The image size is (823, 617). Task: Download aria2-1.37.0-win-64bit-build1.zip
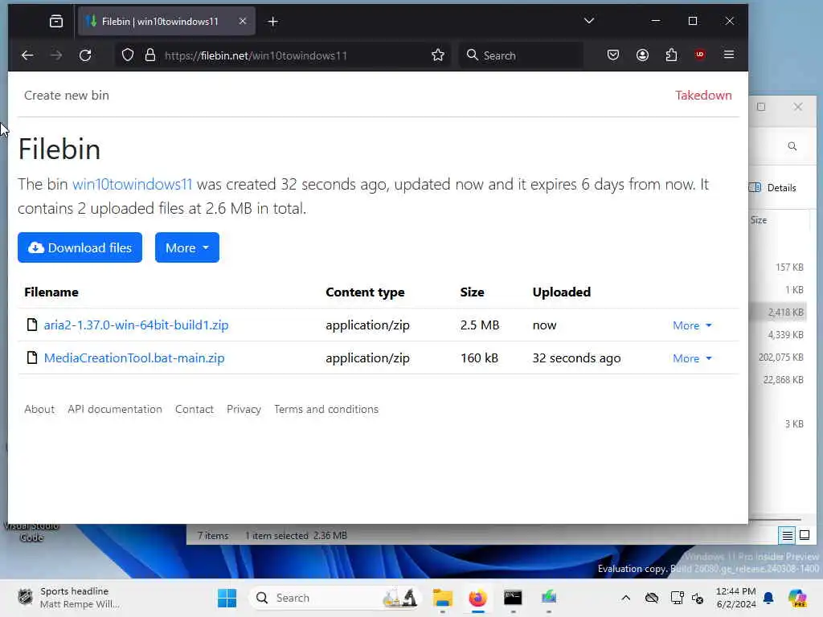(136, 325)
